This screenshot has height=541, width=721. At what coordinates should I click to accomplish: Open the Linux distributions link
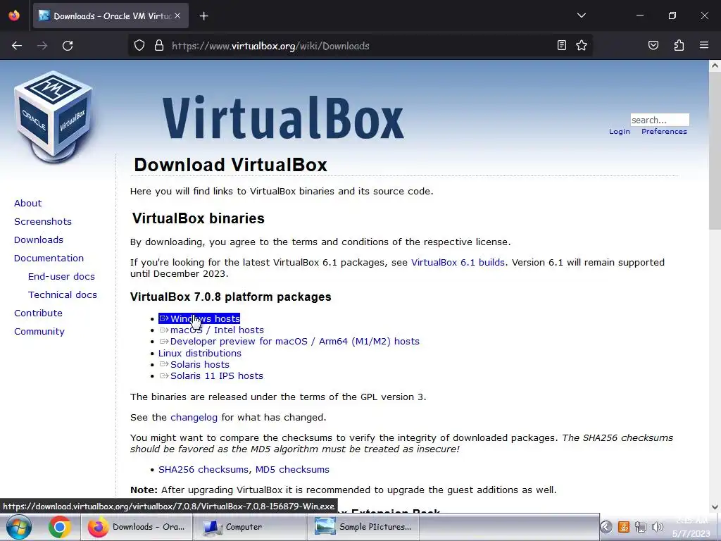coord(199,354)
